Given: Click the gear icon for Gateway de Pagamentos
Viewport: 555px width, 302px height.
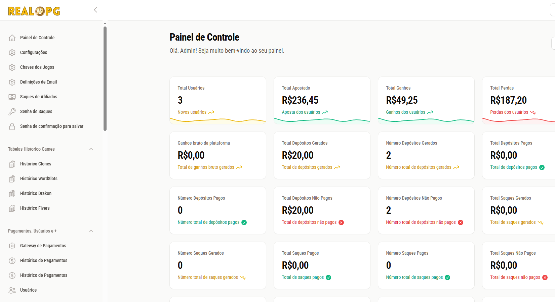Looking at the screenshot, I should 12,246.
